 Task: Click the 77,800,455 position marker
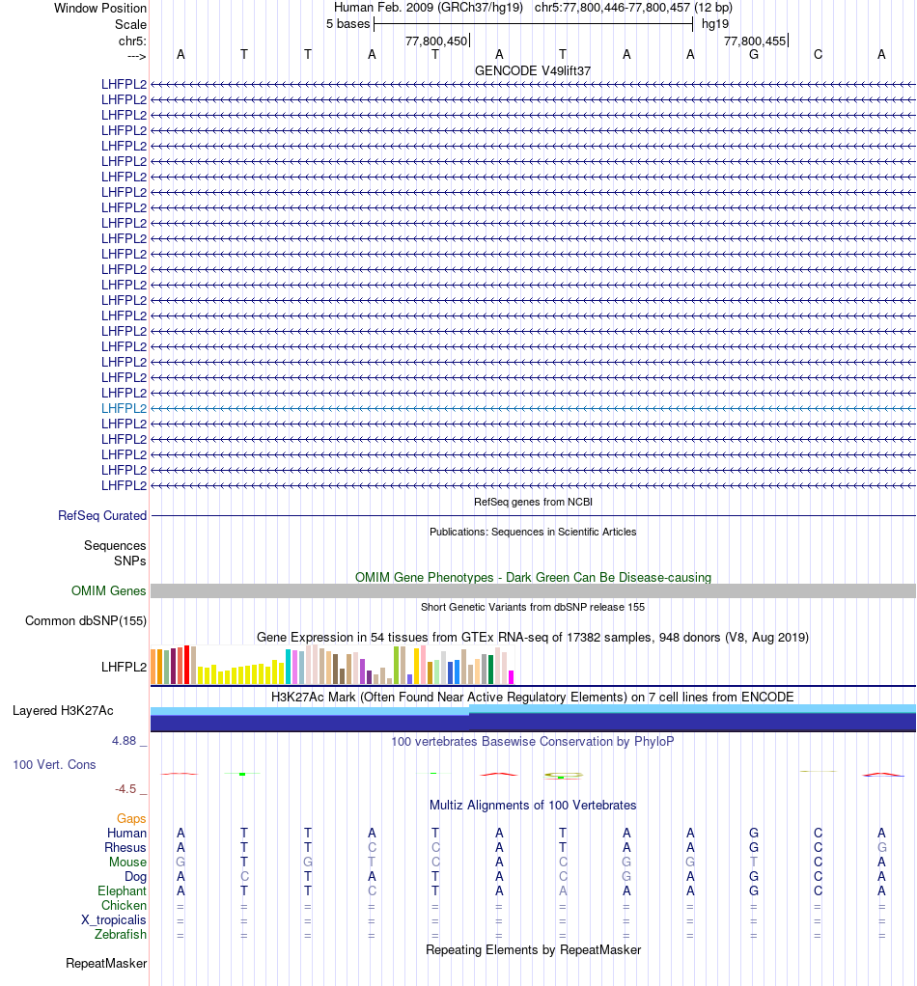pyautogui.click(x=755, y=41)
